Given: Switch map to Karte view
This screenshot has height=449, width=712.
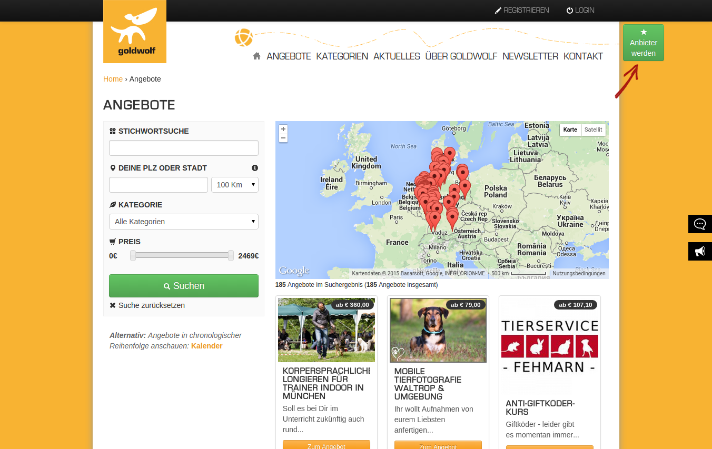Looking at the screenshot, I should coord(570,130).
